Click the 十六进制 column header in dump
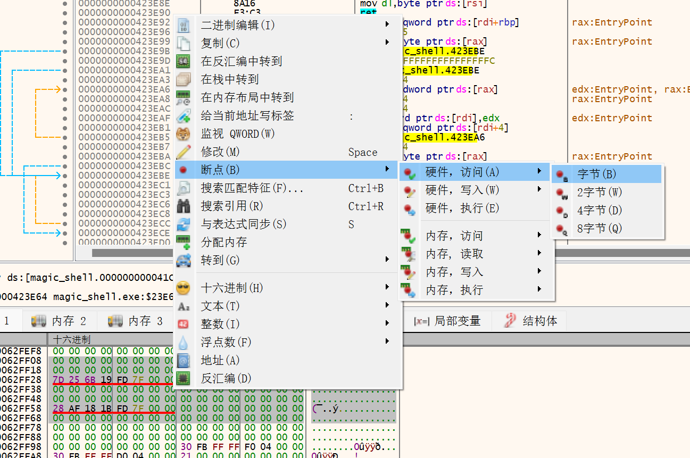Image resolution: width=690 pixels, height=458 pixels. click(71, 339)
